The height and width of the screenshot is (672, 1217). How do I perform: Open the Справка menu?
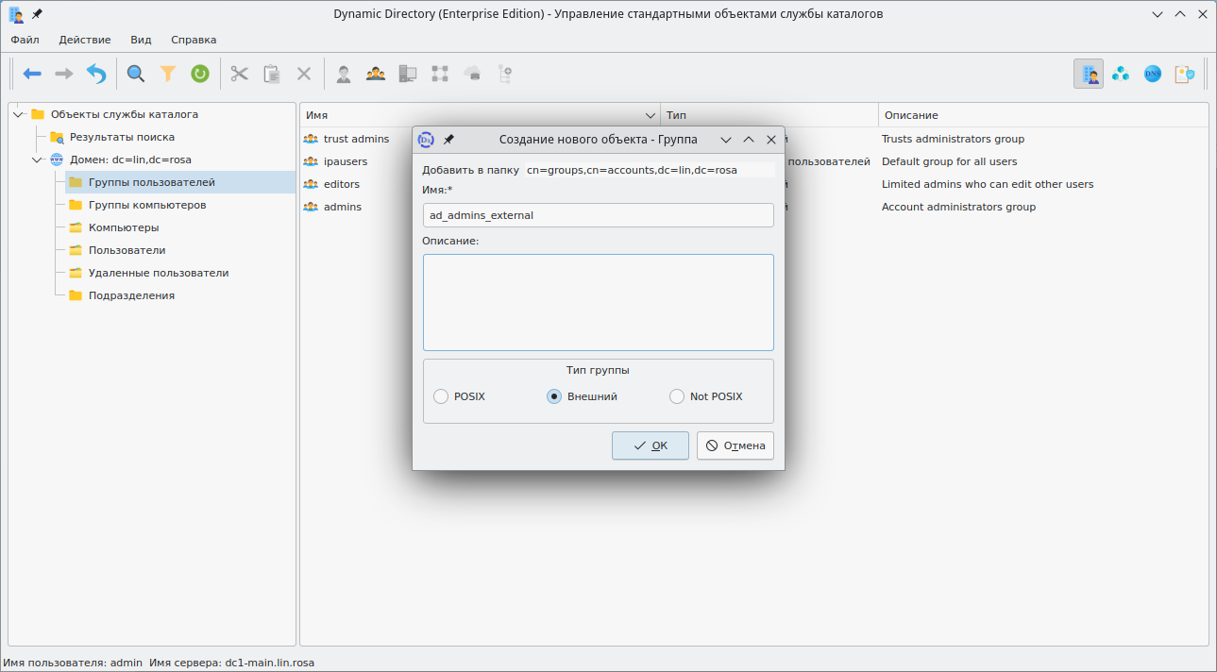(194, 40)
